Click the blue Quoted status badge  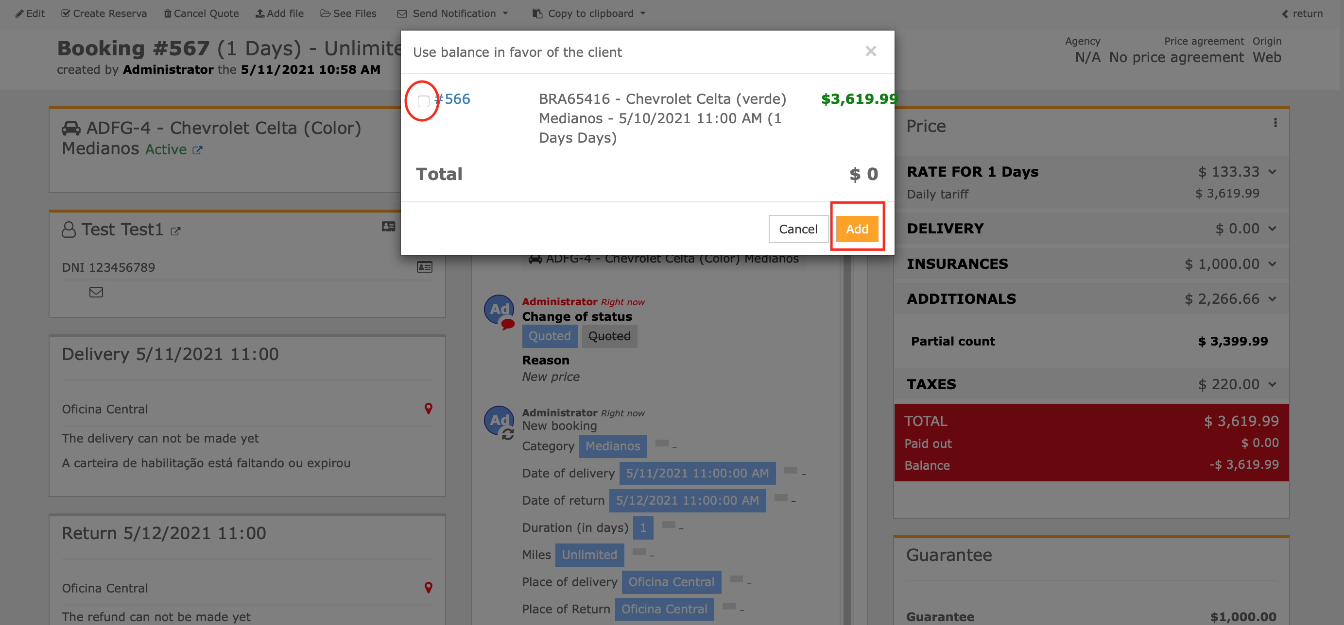550,336
